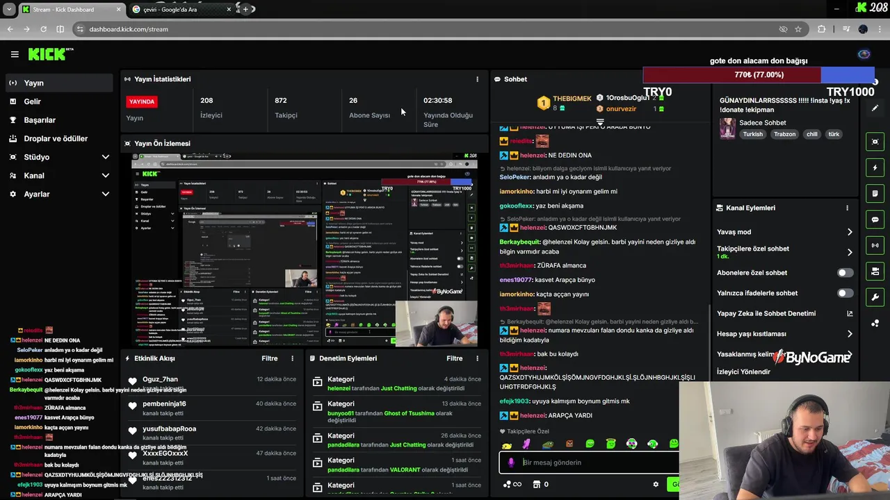Screen dimensions: 890x500
Task: Toggle Abonelere özel sohbet switch
Action: 845,273
